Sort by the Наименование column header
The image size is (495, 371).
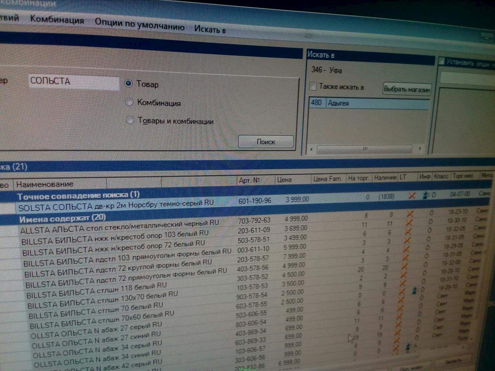pos(44,184)
